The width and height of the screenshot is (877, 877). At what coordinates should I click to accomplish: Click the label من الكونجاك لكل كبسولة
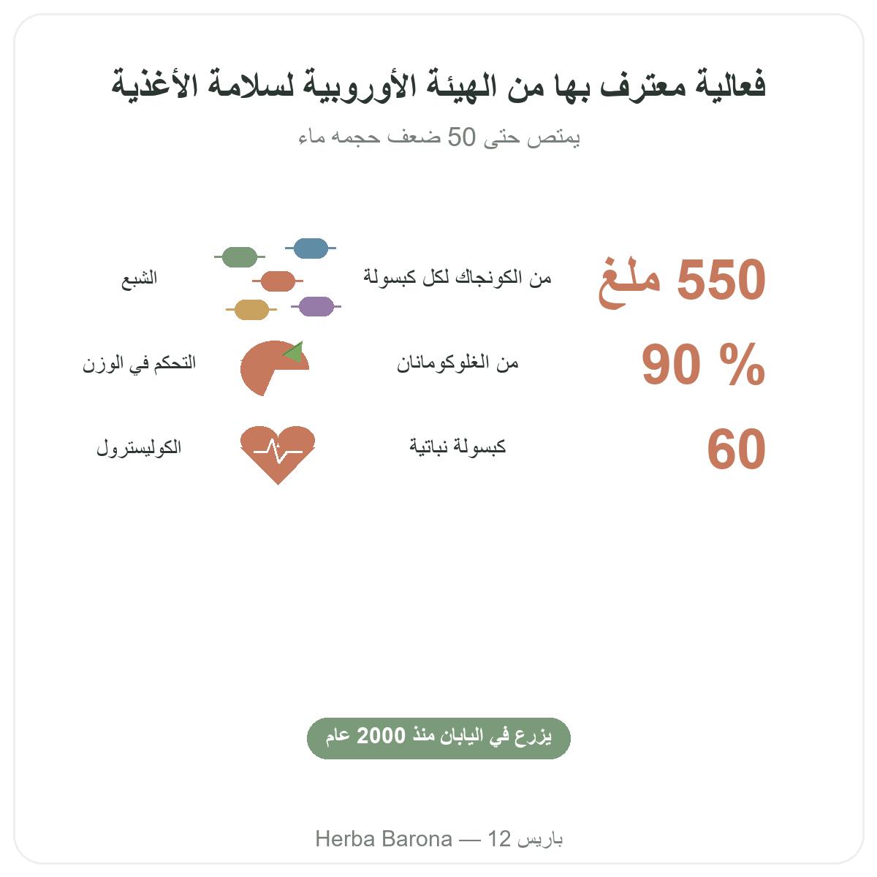tap(458, 278)
